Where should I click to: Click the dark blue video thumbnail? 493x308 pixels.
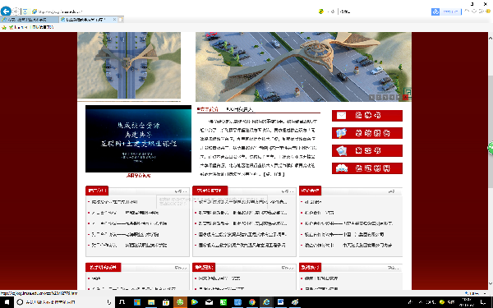point(138,139)
